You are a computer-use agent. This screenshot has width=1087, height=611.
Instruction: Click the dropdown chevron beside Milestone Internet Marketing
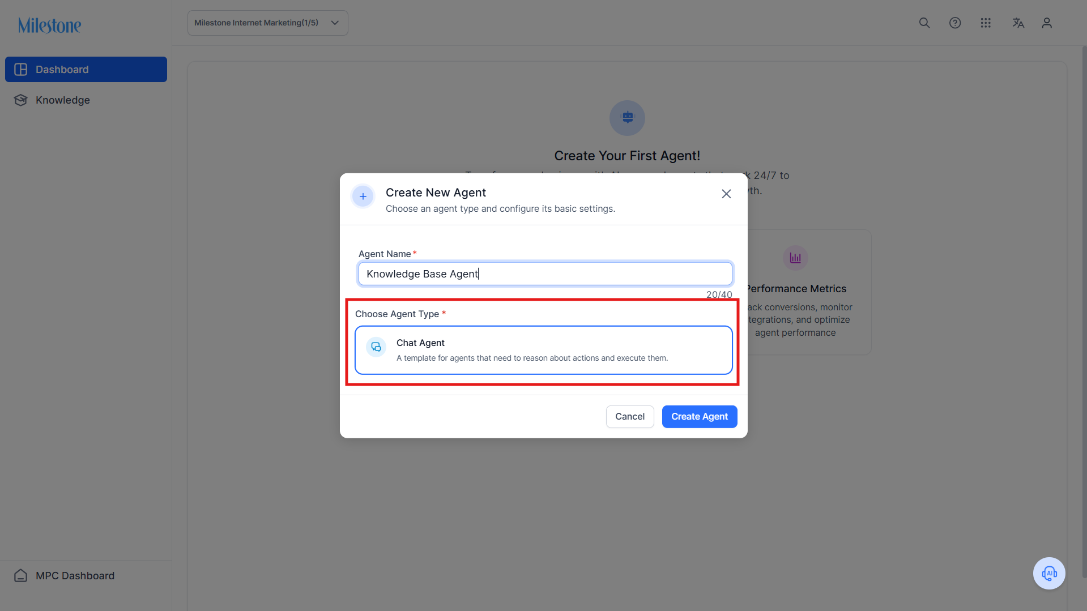click(x=335, y=23)
